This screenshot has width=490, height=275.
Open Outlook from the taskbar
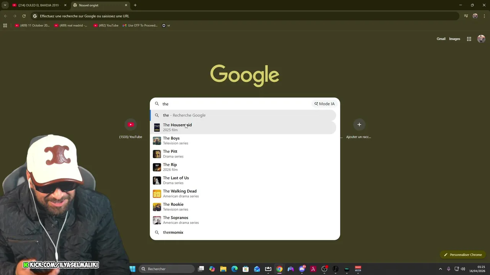[x=257, y=269]
